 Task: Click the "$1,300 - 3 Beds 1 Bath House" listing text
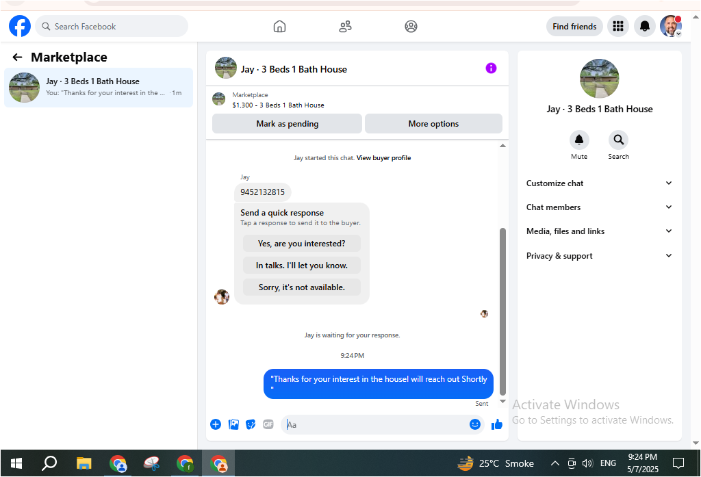tap(278, 105)
